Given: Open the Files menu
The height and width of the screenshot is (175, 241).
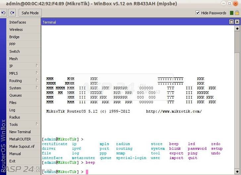Looking at the screenshot, I should (x=24, y=103).
